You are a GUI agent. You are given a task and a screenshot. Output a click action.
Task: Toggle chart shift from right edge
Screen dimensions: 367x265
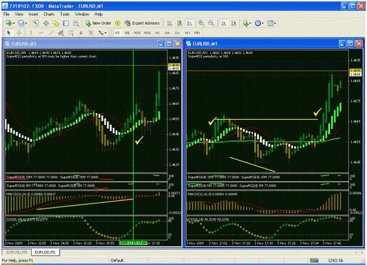(x=234, y=23)
